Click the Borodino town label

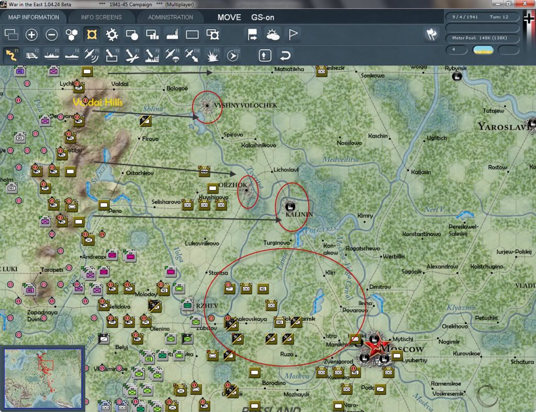[x=274, y=383]
